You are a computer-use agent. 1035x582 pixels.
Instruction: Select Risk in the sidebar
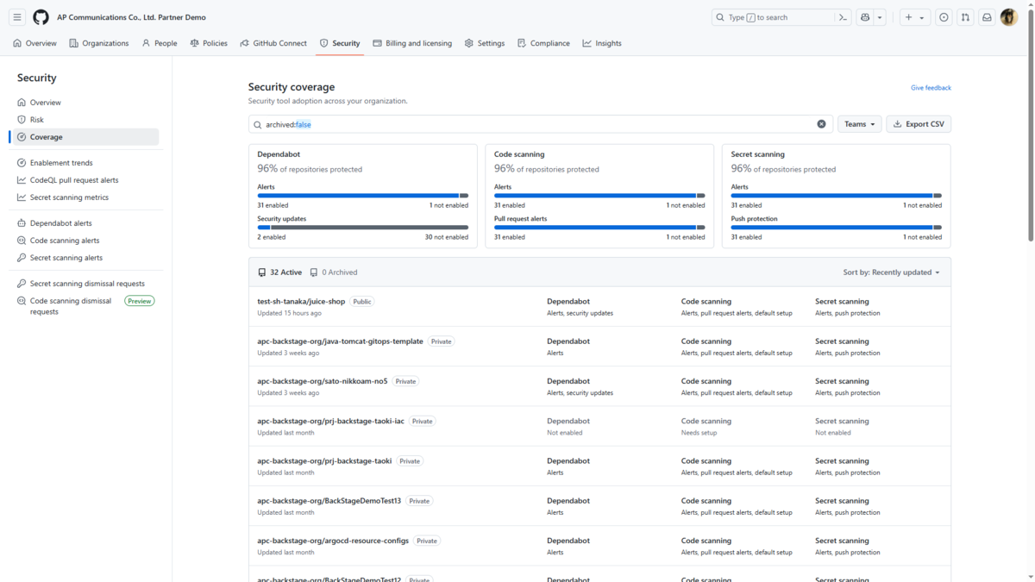pos(86,120)
